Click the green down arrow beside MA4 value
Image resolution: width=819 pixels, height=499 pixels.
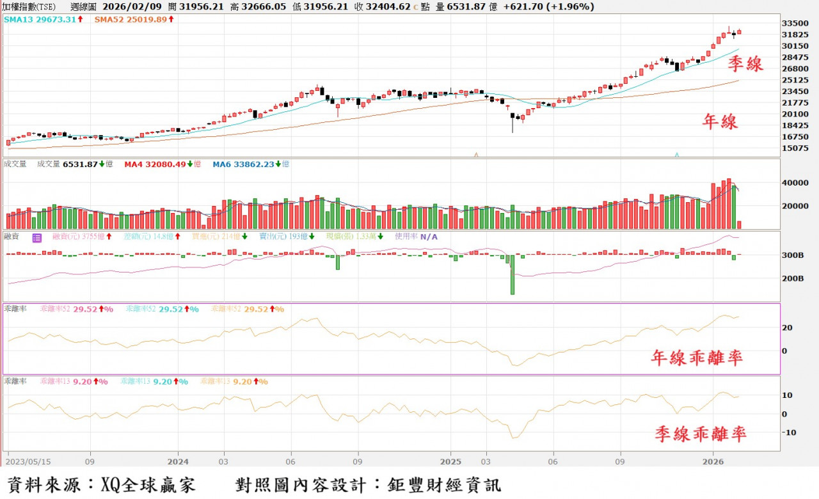pyautogui.click(x=191, y=164)
